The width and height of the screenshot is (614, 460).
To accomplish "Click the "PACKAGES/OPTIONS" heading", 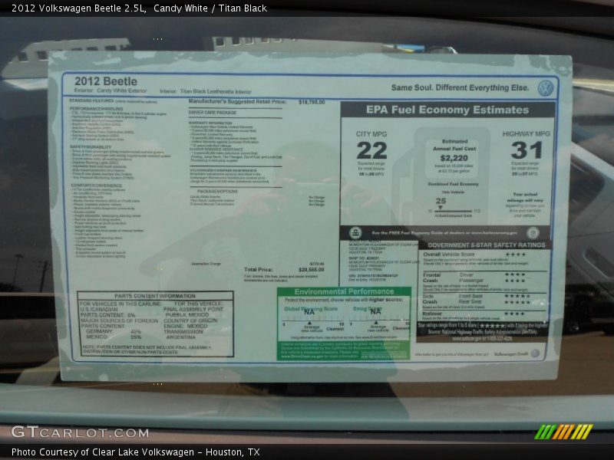I will pos(217,191).
